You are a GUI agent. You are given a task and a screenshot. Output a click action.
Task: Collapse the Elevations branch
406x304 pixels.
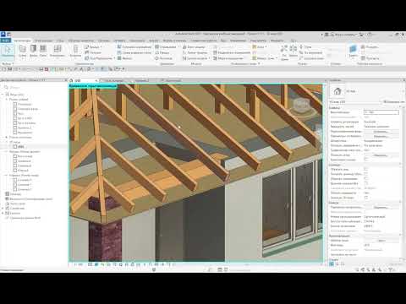(x=7, y=151)
